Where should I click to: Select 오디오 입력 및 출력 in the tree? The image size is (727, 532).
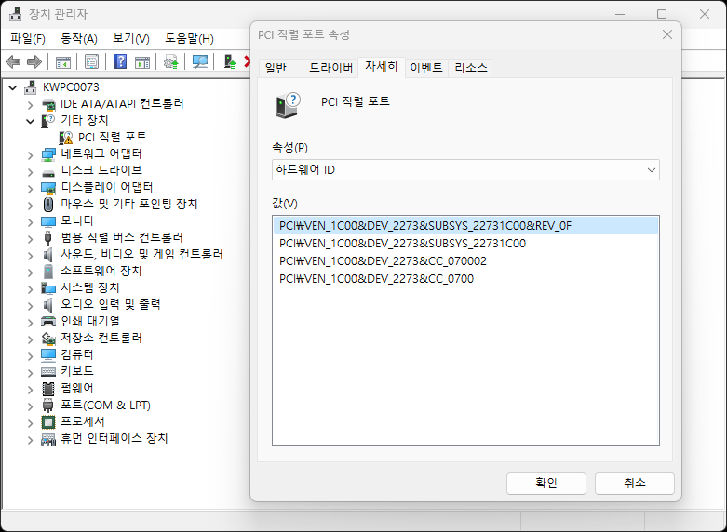[x=111, y=304]
